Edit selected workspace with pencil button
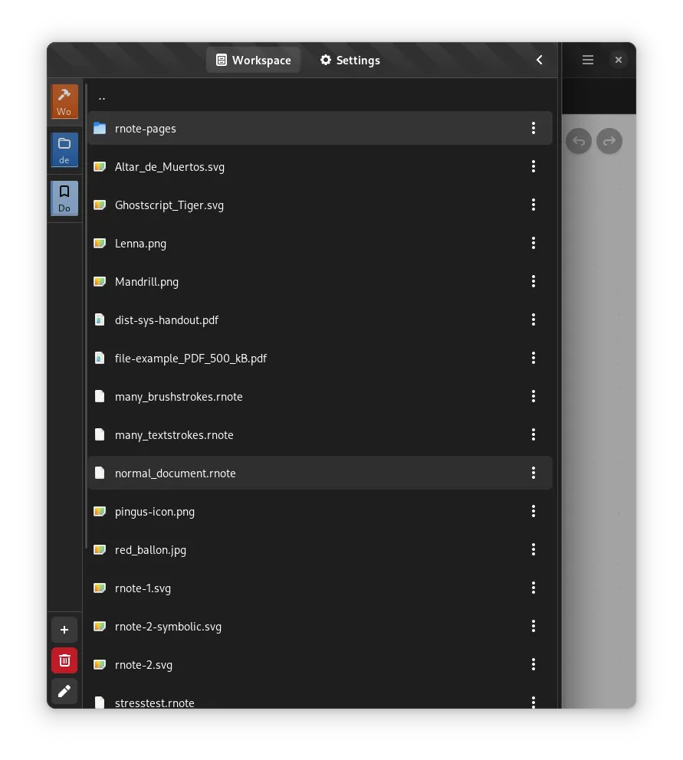Viewport: 683px width, 760px height. click(64, 691)
